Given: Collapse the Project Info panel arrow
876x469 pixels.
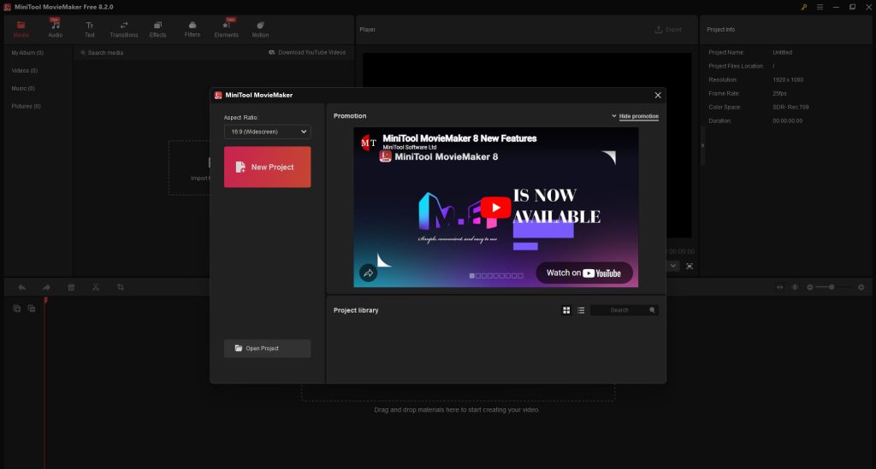Looking at the screenshot, I should coord(702,145).
